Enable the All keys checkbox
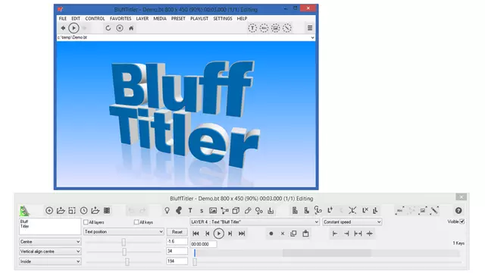Screen dimensions: 485x273 coord(136,222)
